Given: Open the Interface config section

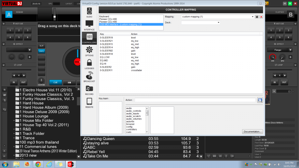Looking at the screenshot, I should click(89, 25).
